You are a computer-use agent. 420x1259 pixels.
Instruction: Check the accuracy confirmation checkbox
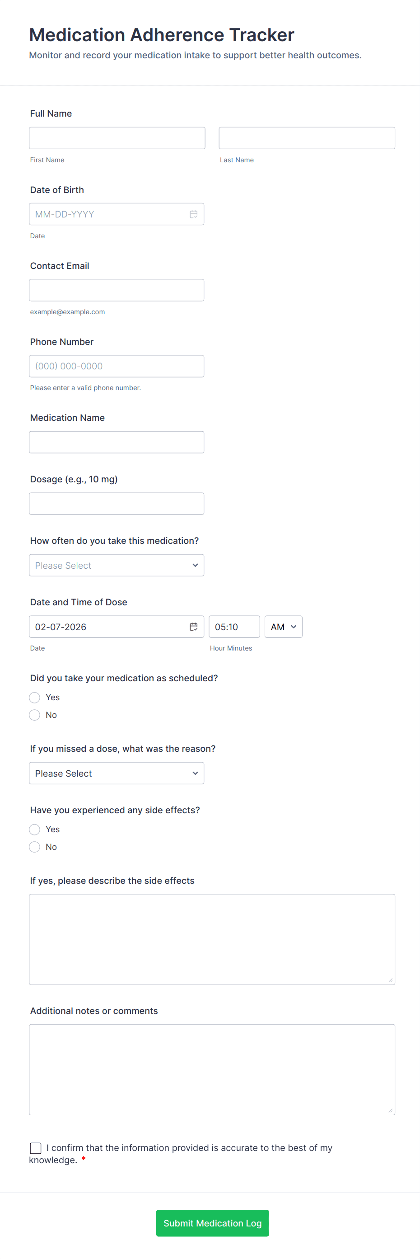(x=36, y=1148)
